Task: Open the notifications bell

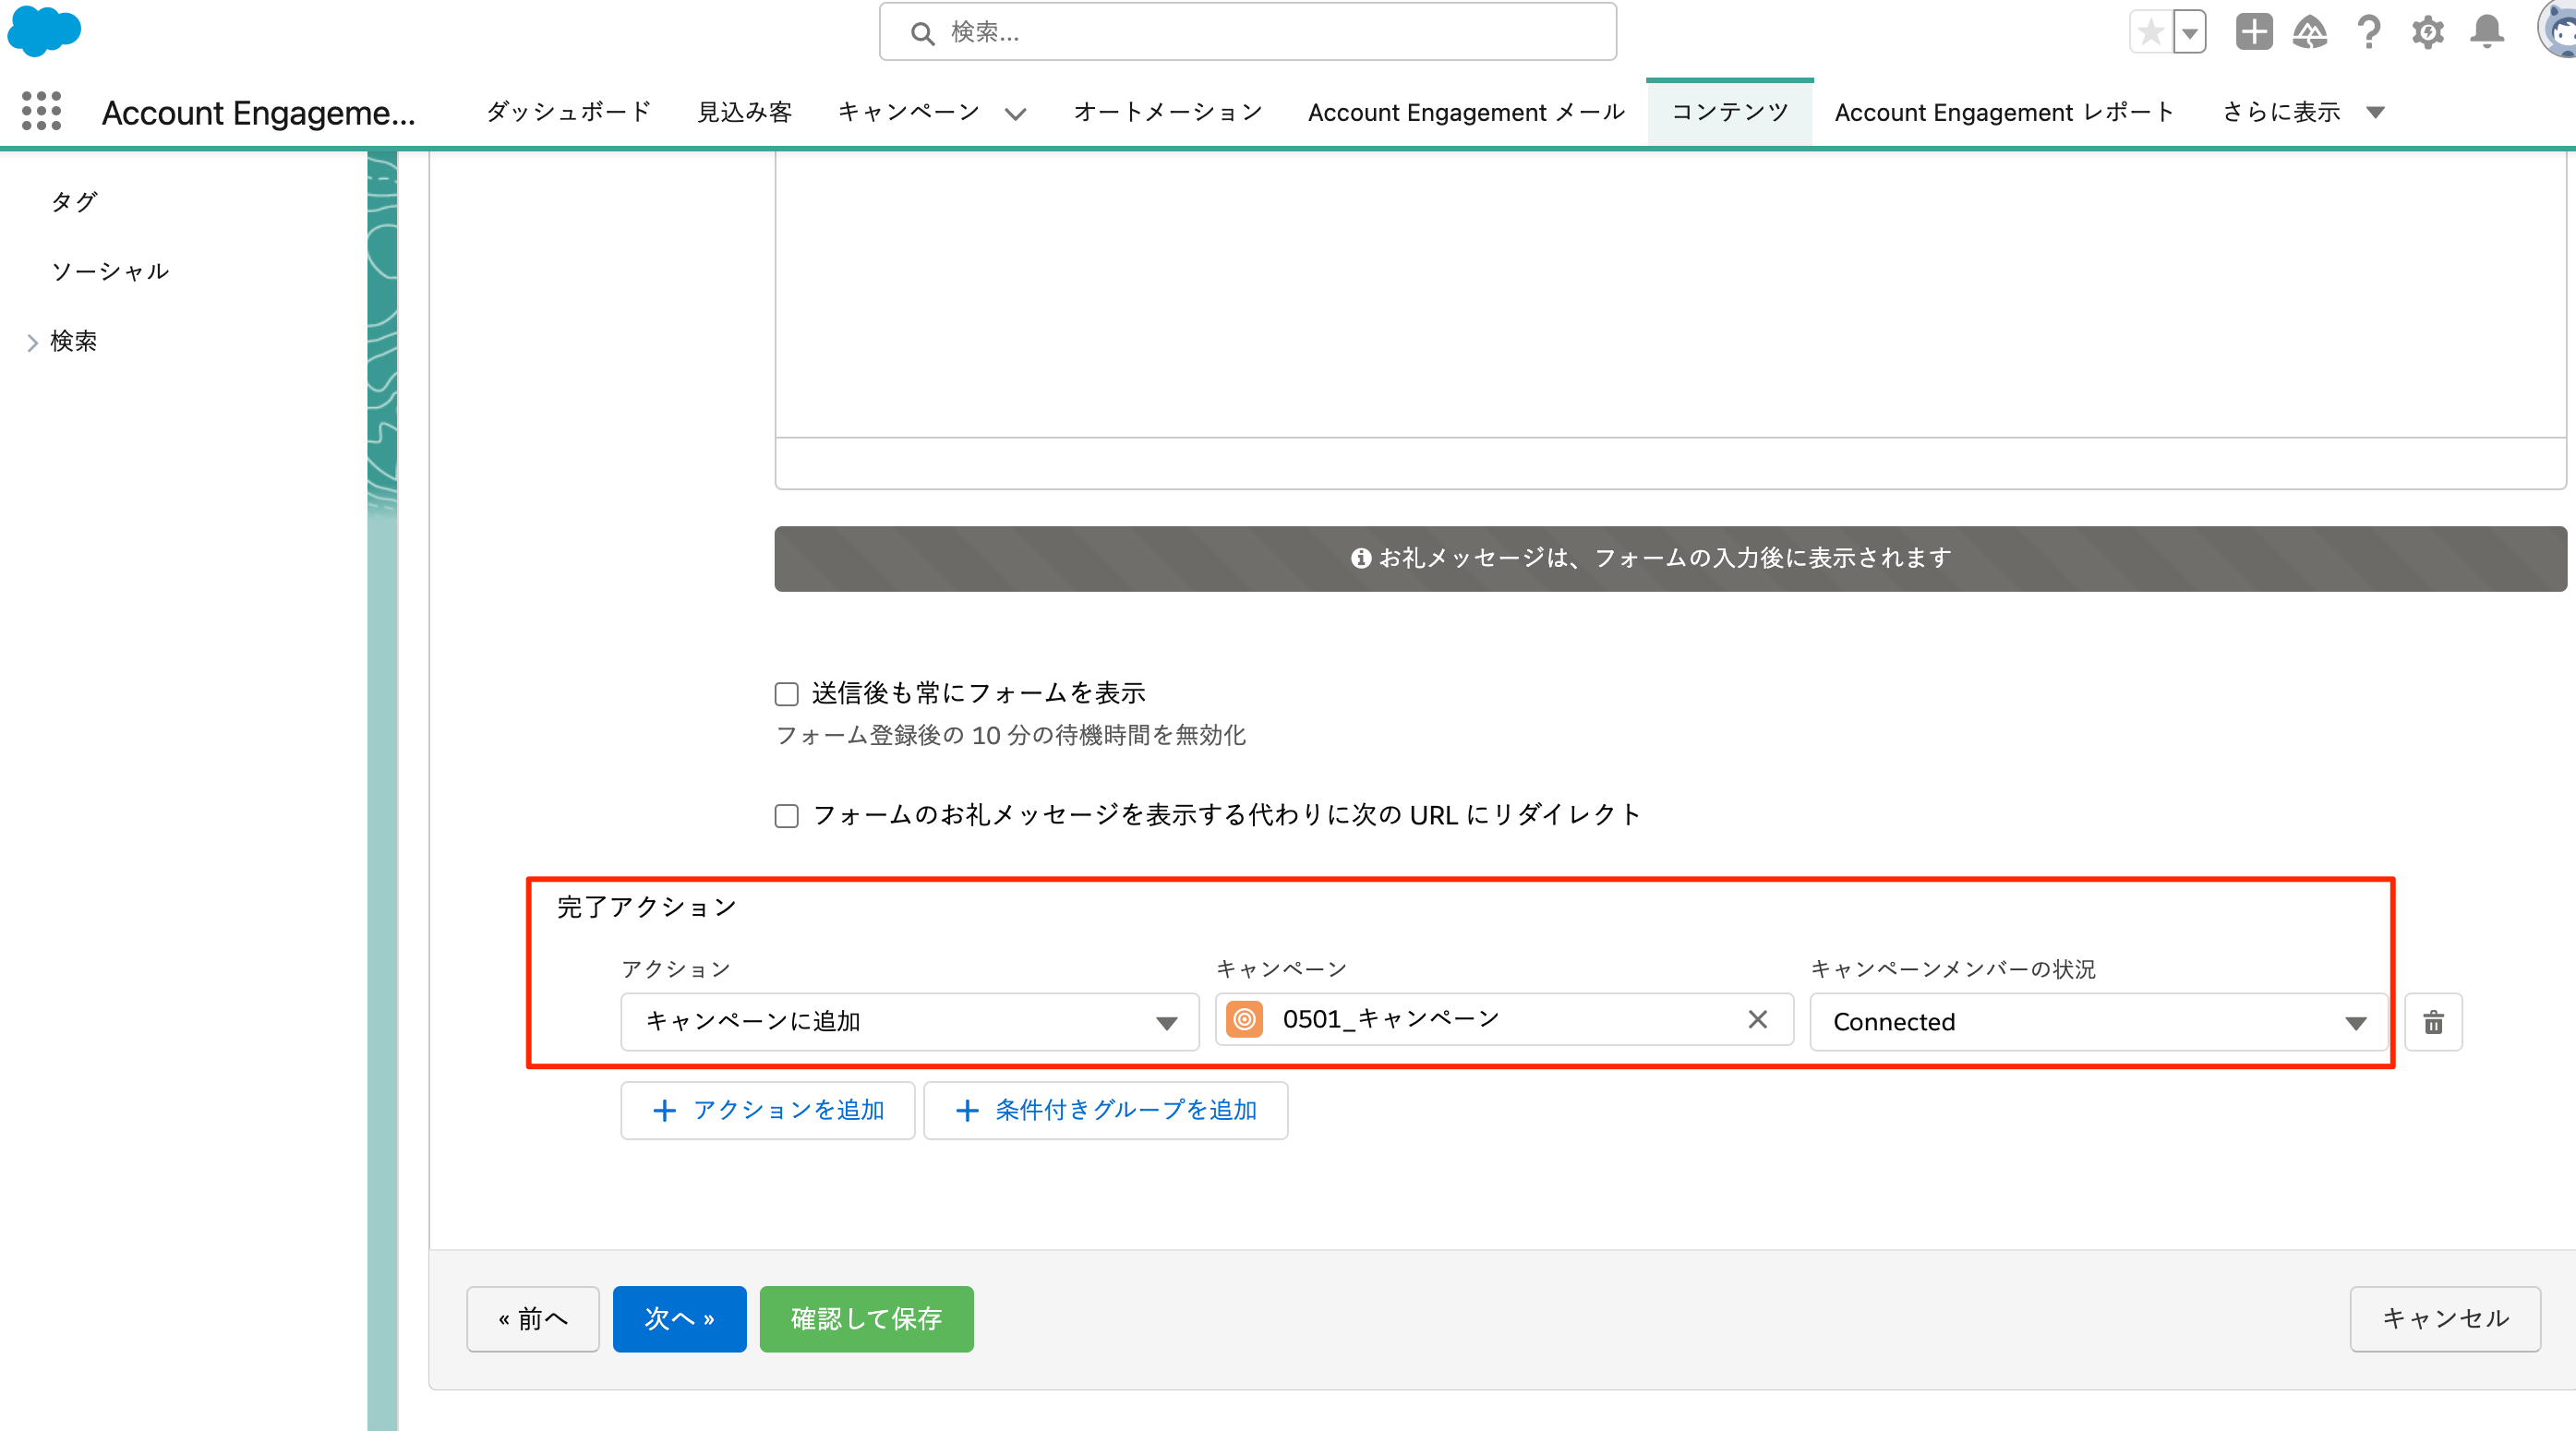Action: tap(2487, 32)
